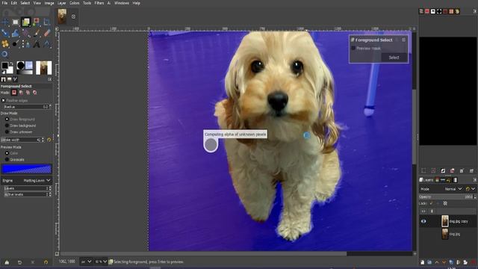Select the Move tool

(5, 22)
